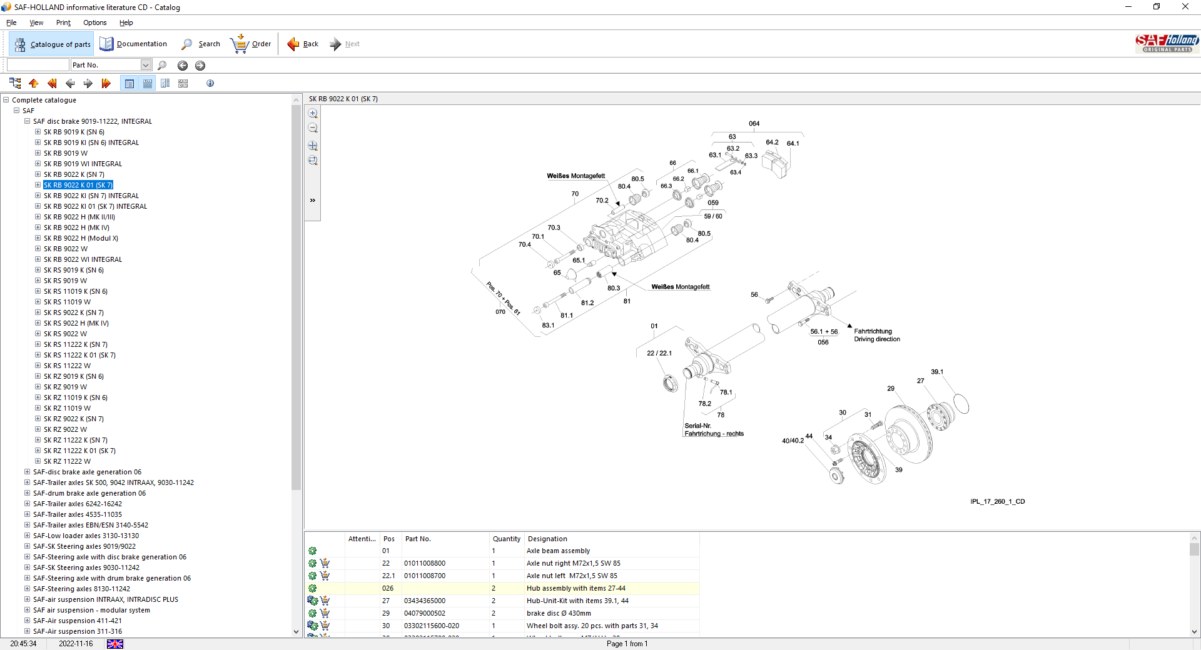
Task: Click the catalogue tree structure icon
Action: (x=16, y=83)
